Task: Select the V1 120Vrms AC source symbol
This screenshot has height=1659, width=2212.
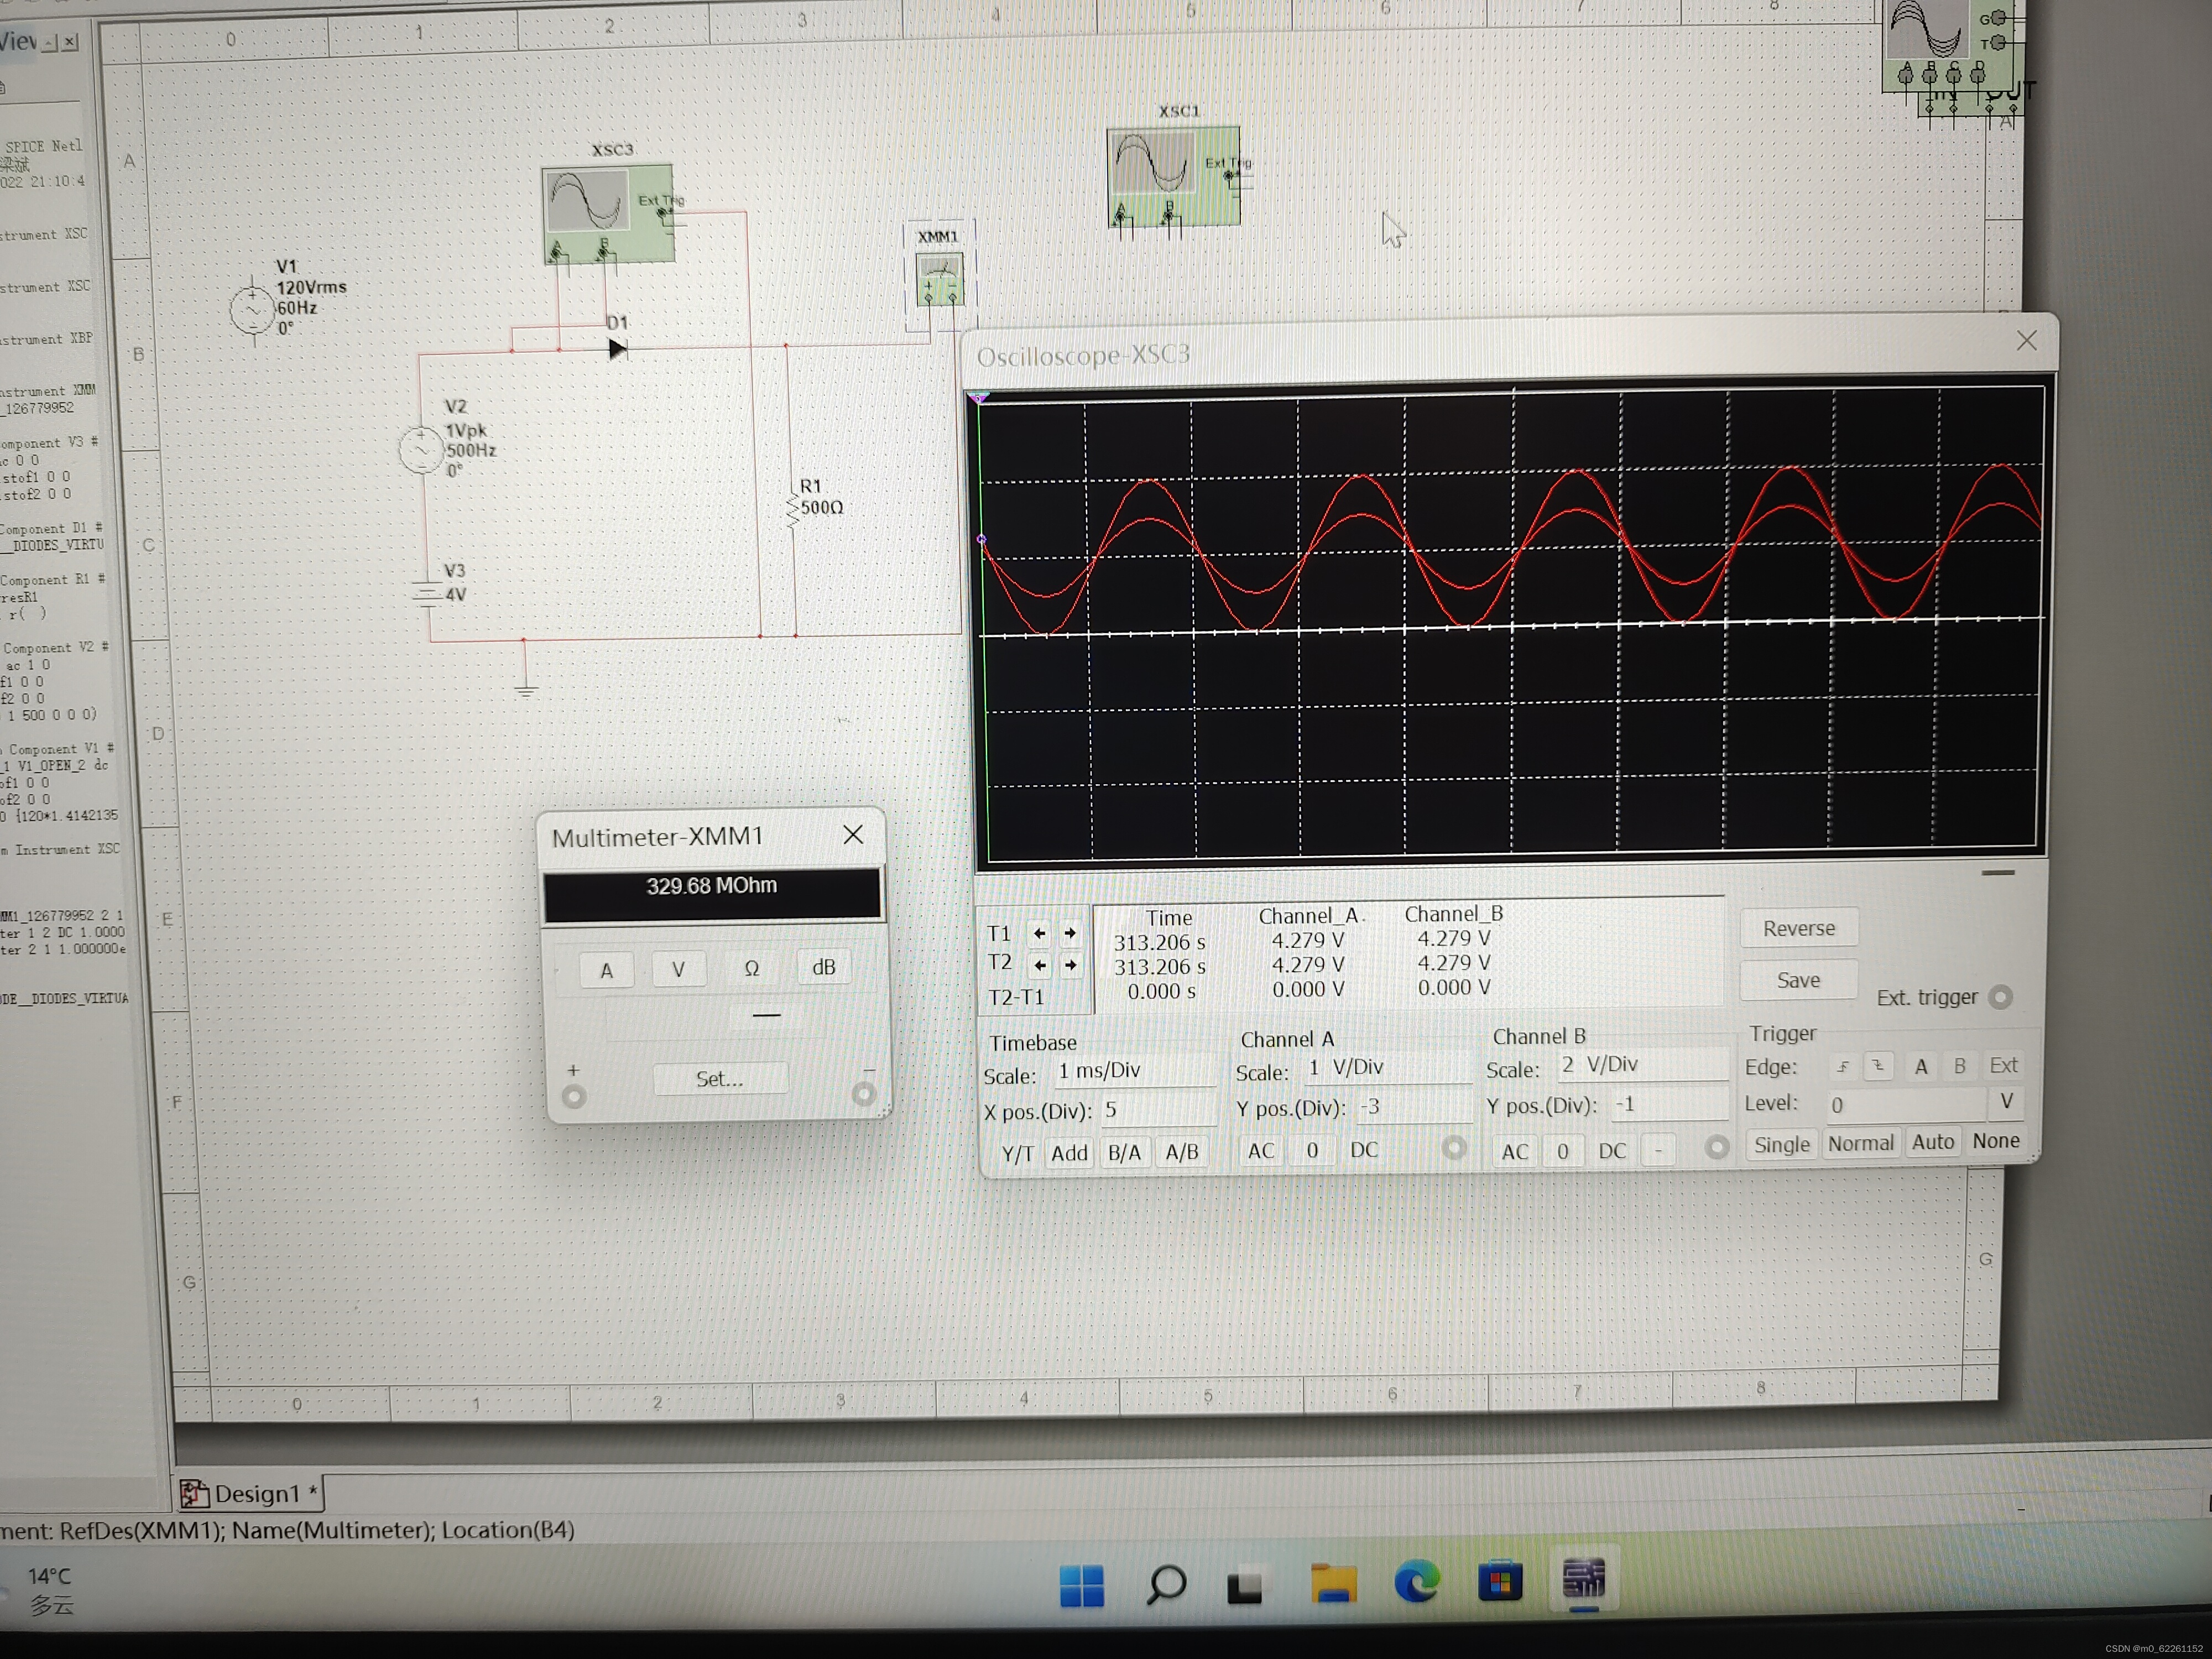Action: (251, 310)
